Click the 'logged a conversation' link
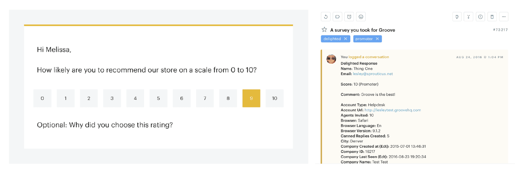 pos(369,57)
